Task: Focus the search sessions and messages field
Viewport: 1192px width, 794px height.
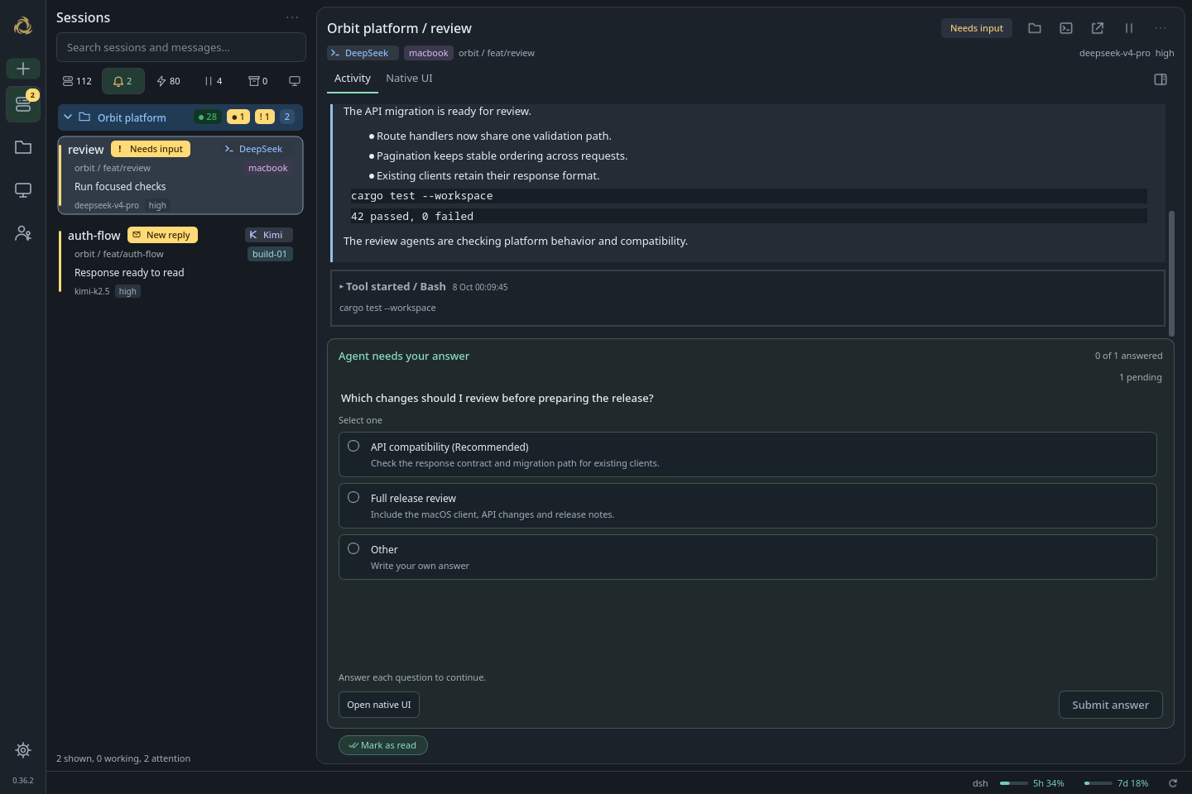Action: pos(181,47)
